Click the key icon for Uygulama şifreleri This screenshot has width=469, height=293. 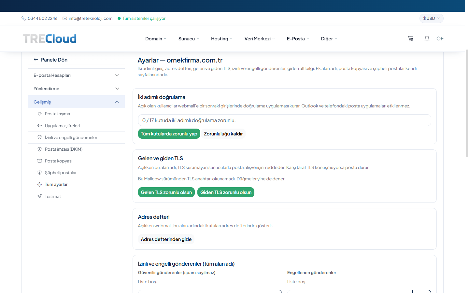click(39, 126)
